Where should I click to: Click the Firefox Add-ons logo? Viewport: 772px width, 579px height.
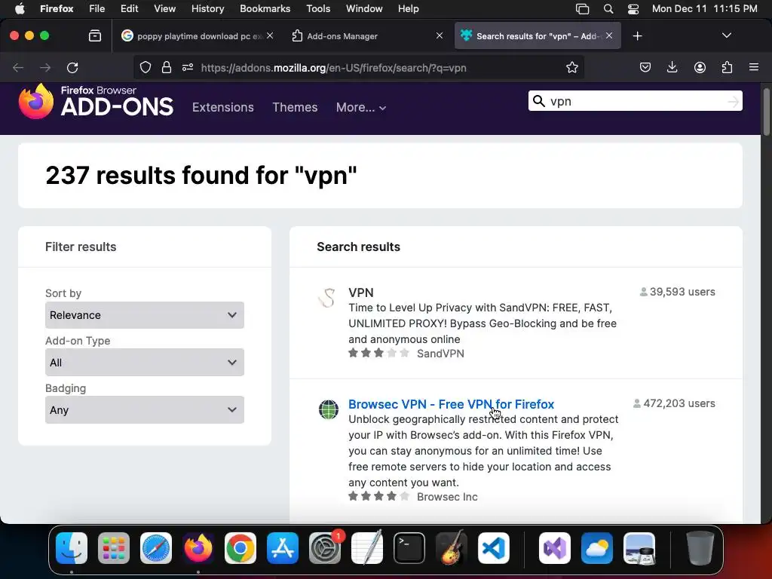(x=96, y=102)
